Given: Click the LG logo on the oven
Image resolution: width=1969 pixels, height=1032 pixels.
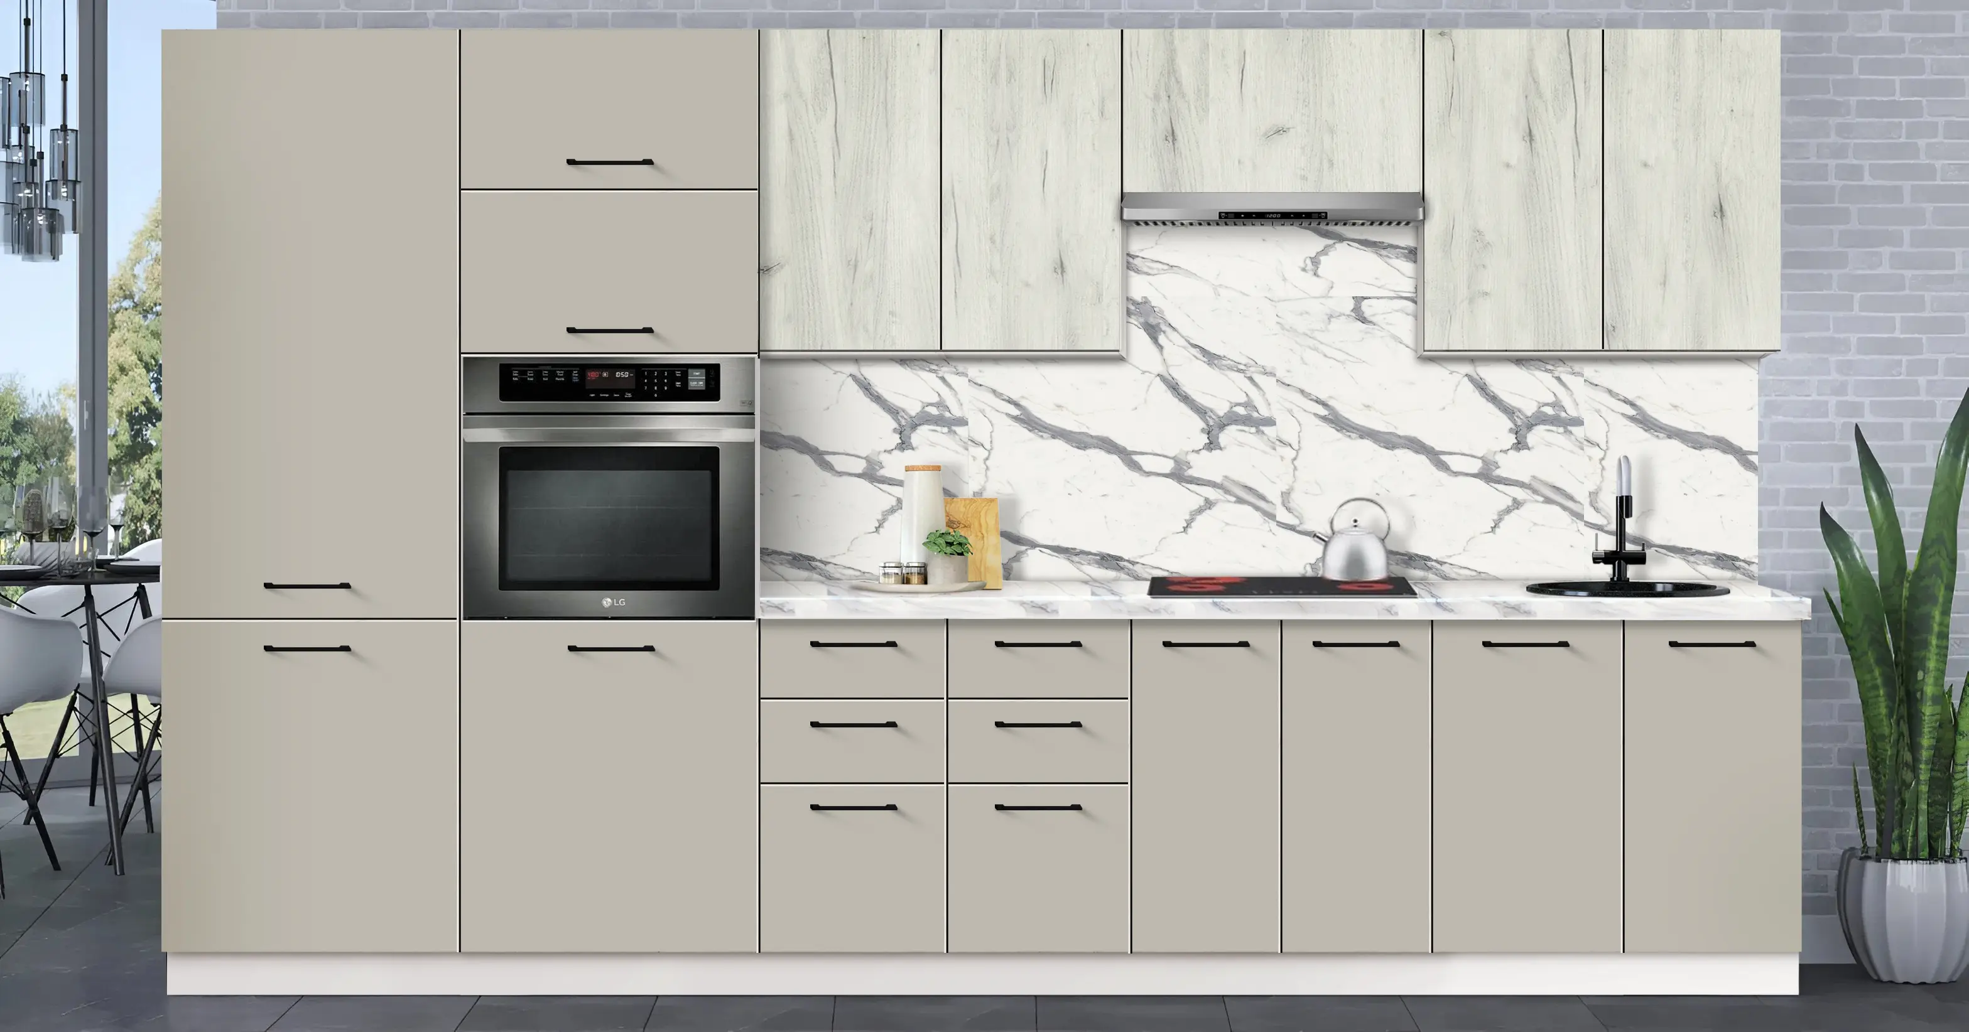Looking at the screenshot, I should coord(612,602).
